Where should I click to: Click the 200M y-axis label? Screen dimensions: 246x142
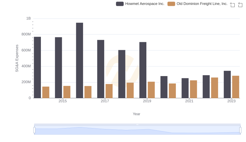pyautogui.click(x=26, y=82)
